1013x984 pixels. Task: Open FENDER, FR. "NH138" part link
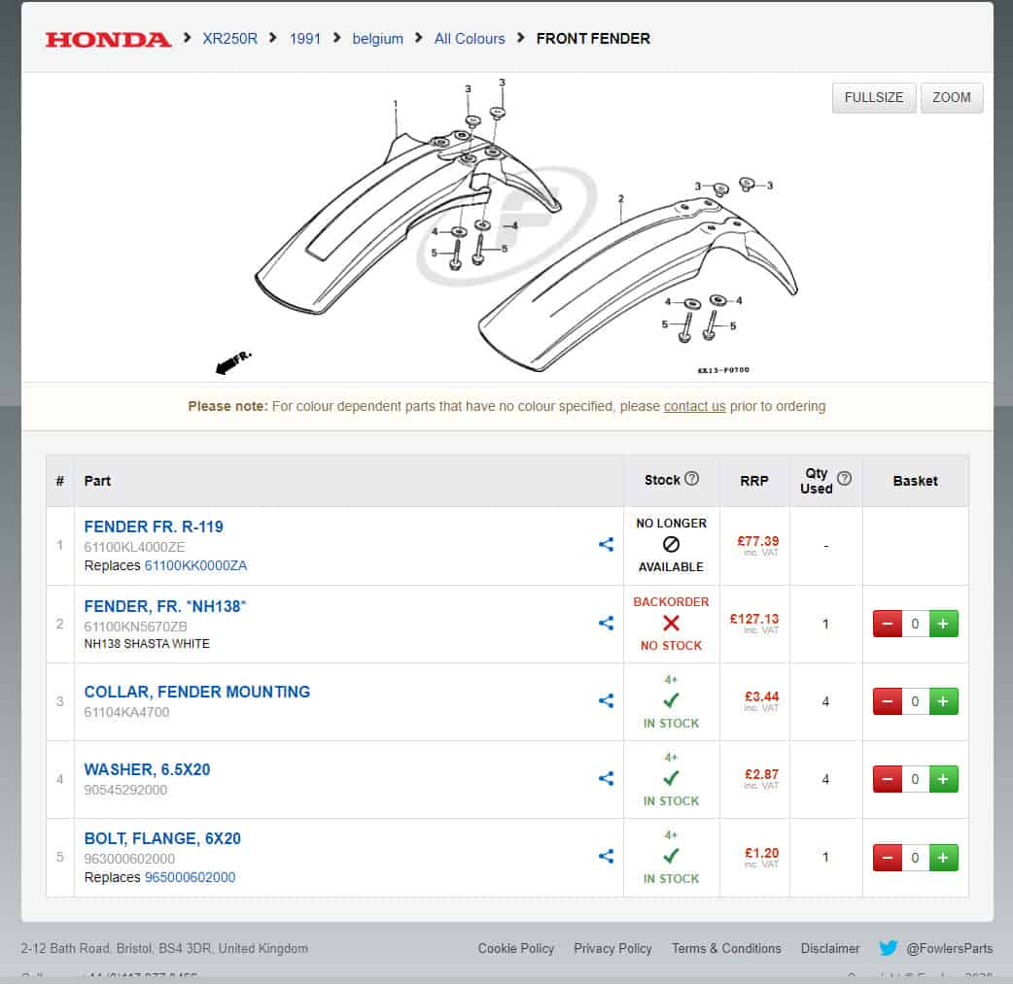point(164,606)
